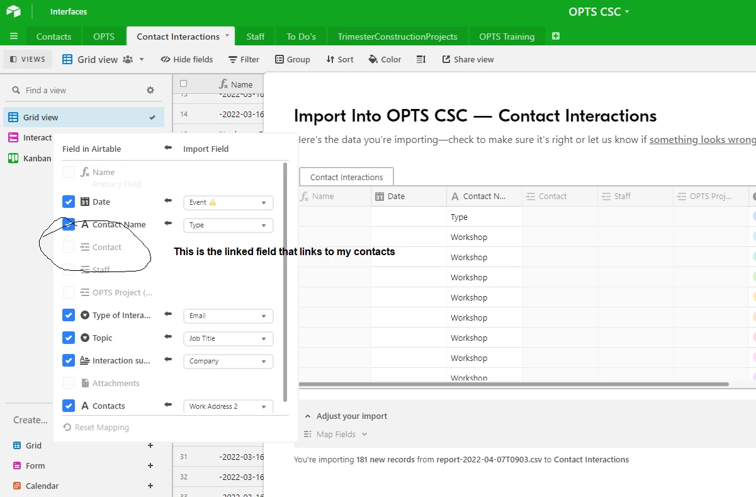Switch to OPTS Training tab
The height and width of the screenshot is (497, 756).
(x=507, y=37)
